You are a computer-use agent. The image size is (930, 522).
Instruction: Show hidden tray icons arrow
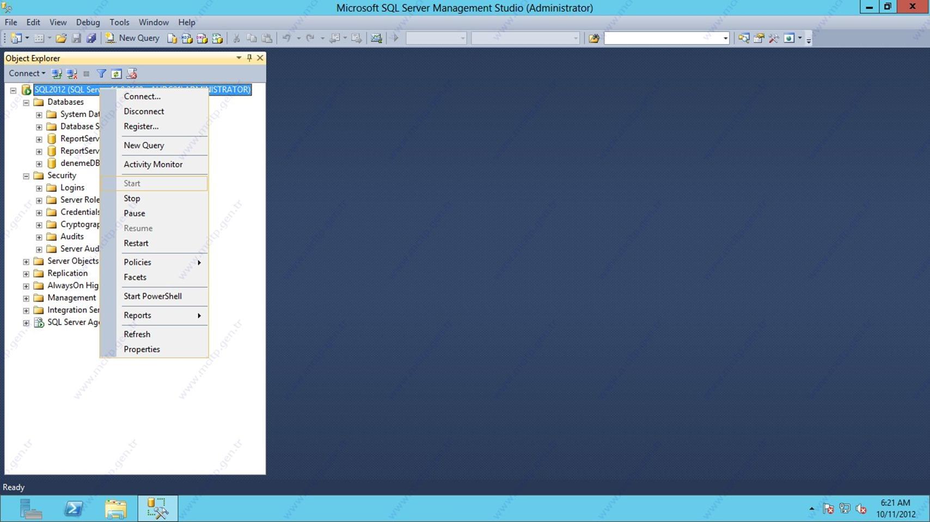[812, 509]
